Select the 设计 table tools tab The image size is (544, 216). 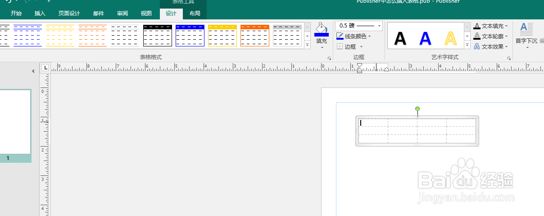(171, 14)
